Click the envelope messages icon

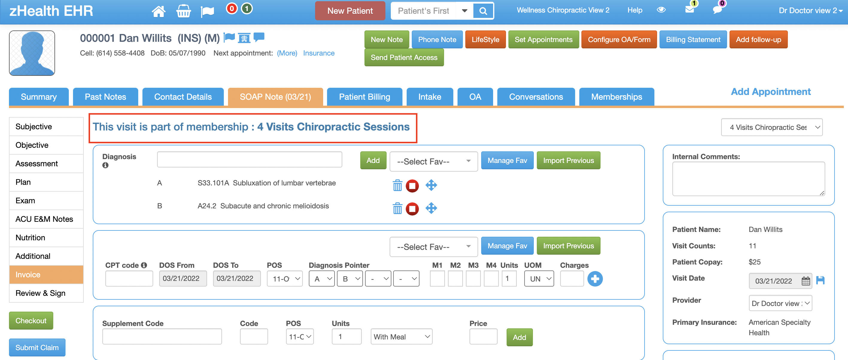pyautogui.click(x=689, y=10)
